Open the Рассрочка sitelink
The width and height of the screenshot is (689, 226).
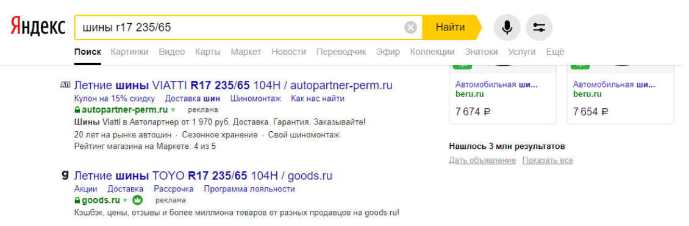point(174,189)
